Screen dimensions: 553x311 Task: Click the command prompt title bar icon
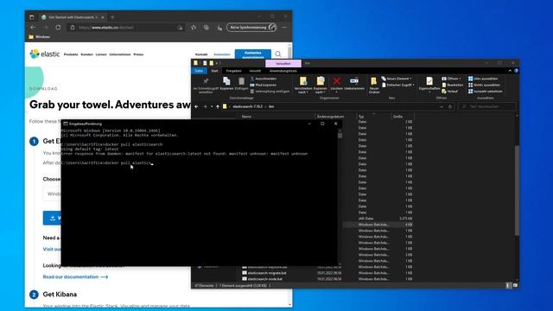click(66, 124)
